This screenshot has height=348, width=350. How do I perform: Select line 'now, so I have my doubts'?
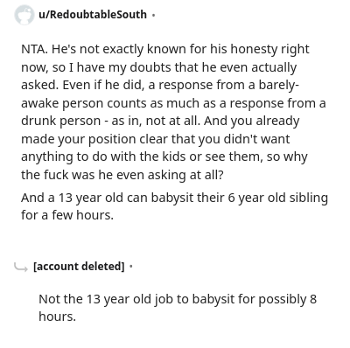[x=159, y=67]
